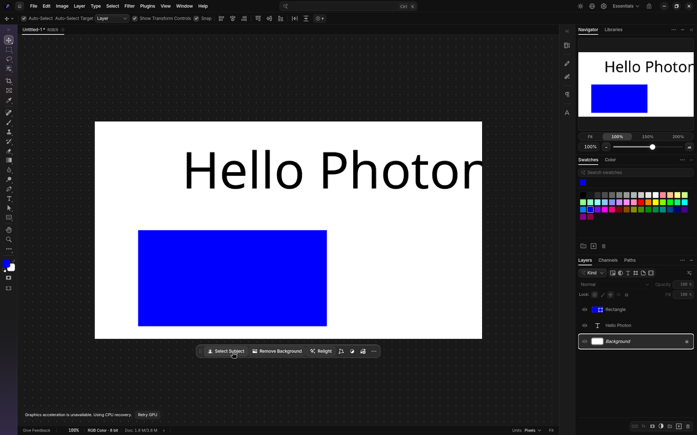Toggle the Snap checkbox
697x435 pixels.
point(196,19)
